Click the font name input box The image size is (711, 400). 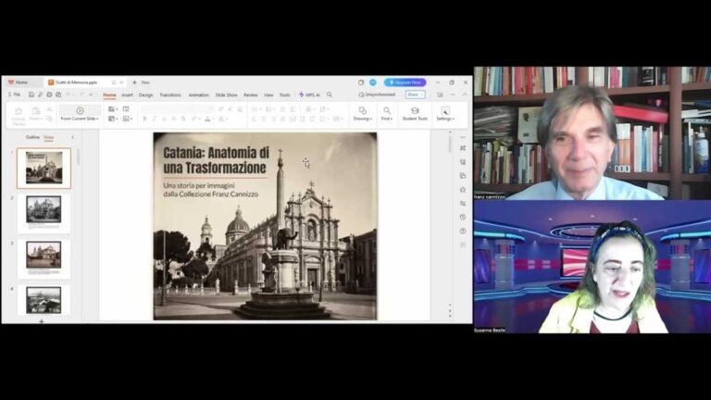pos(177,109)
